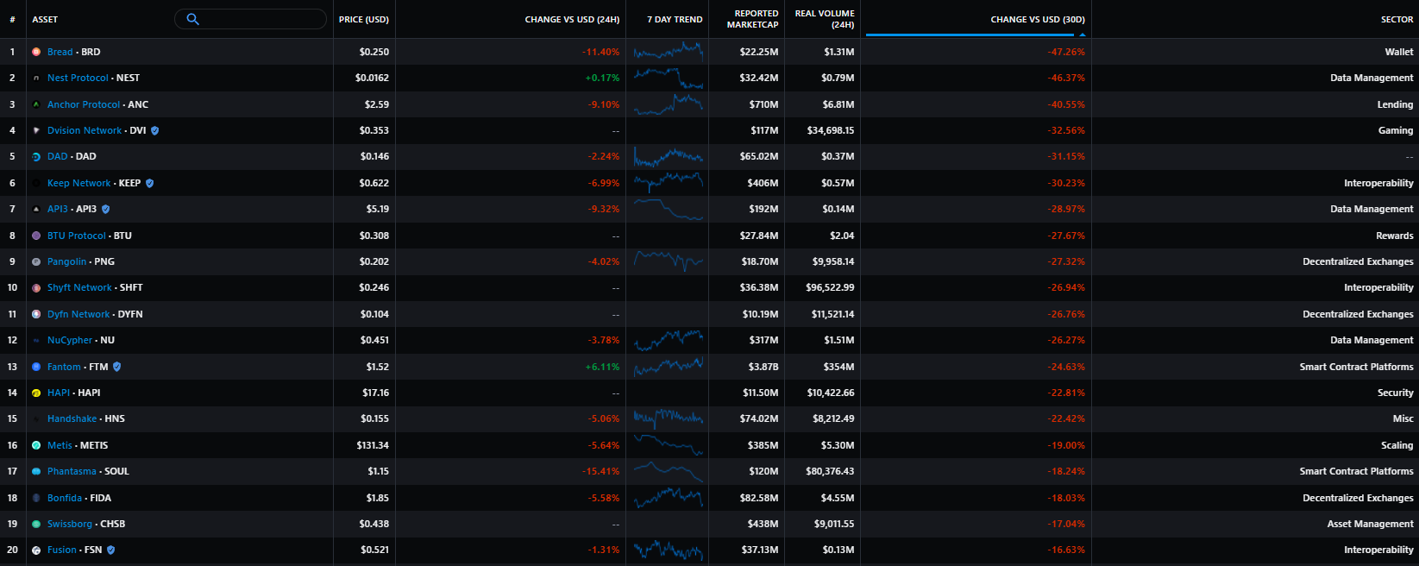Click the Metis logo icon
This screenshot has height=566, width=1419.
[36, 445]
